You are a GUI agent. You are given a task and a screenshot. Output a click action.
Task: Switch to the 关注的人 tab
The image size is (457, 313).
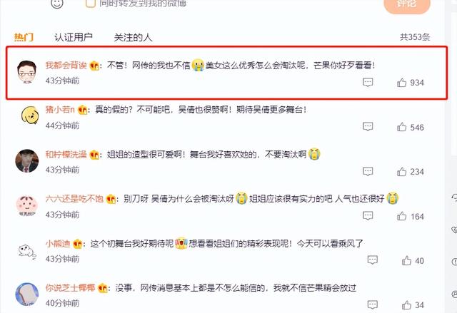(x=133, y=37)
